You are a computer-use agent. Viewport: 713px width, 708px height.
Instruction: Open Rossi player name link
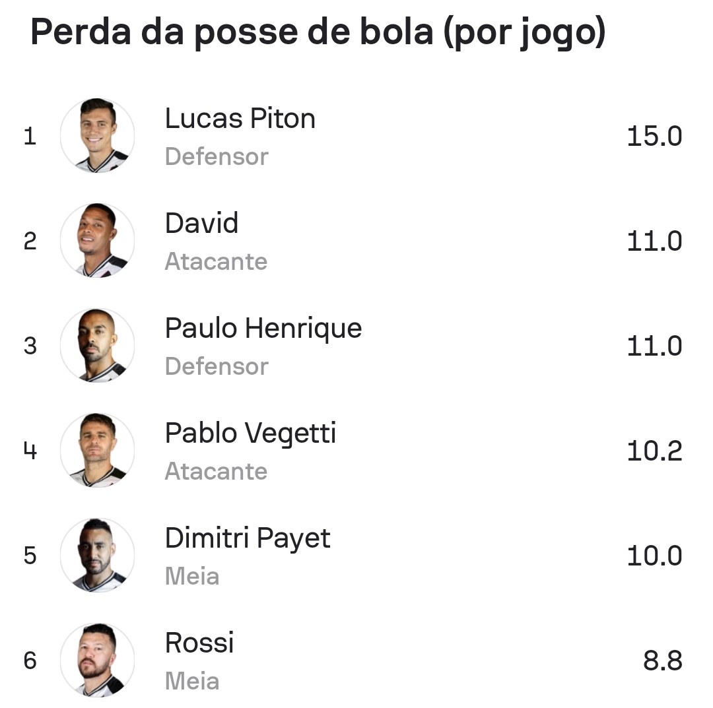(x=199, y=643)
